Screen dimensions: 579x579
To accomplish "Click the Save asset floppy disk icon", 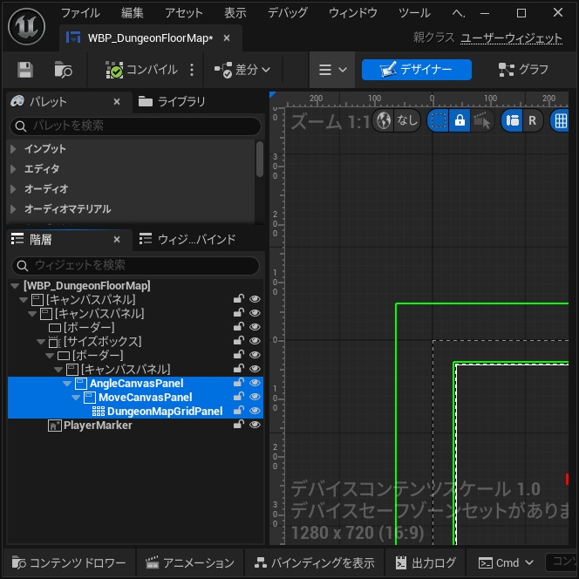I will [25, 70].
